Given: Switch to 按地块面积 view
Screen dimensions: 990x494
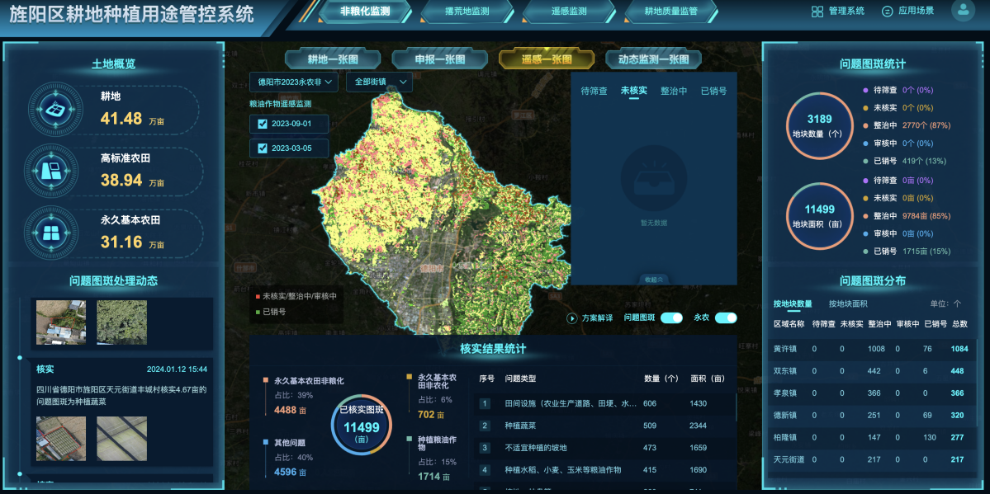Looking at the screenshot, I should 847,304.
